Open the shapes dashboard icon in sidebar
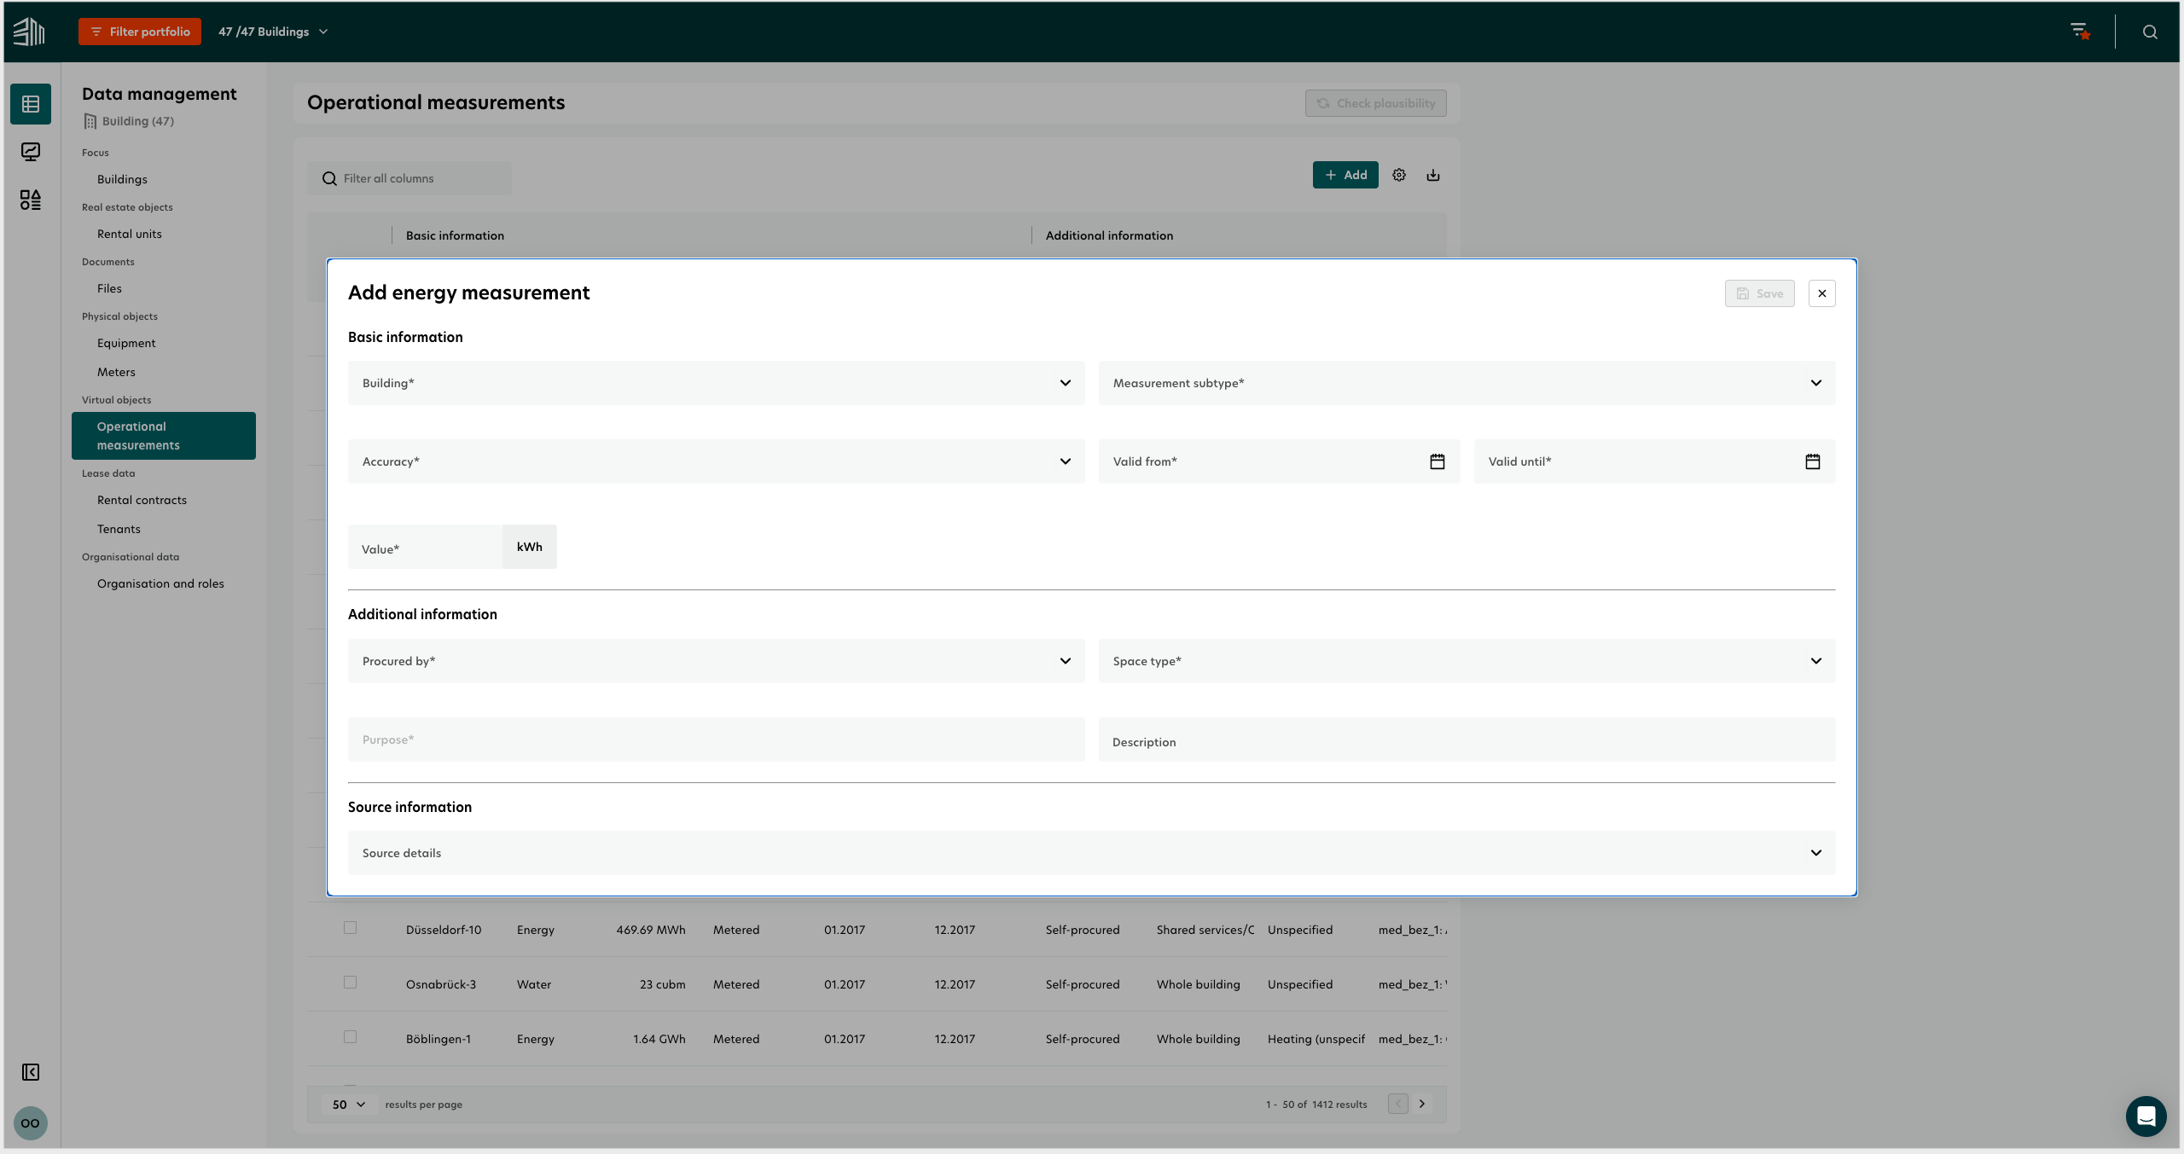2184x1154 pixels. (x=31, y=200)
